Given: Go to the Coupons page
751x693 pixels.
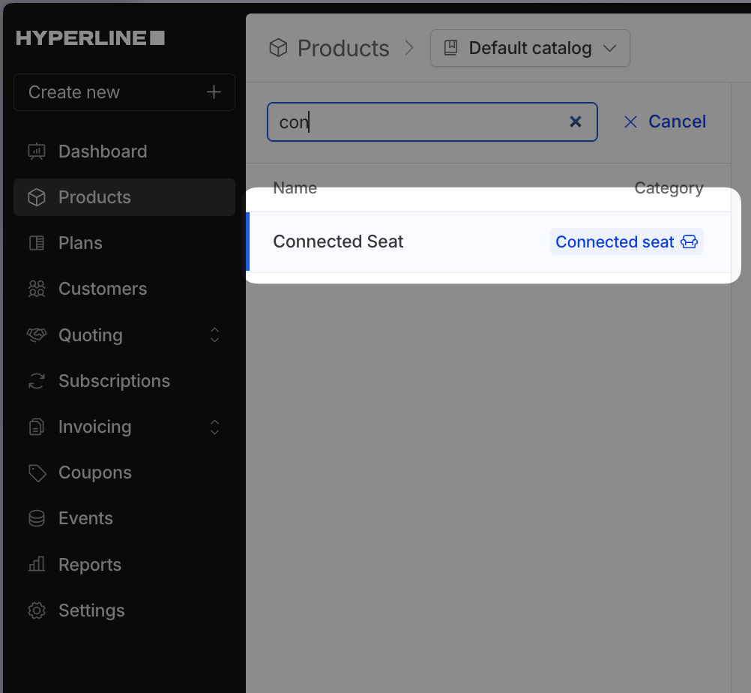Looking at the screenshot, I should pos(124,472).
